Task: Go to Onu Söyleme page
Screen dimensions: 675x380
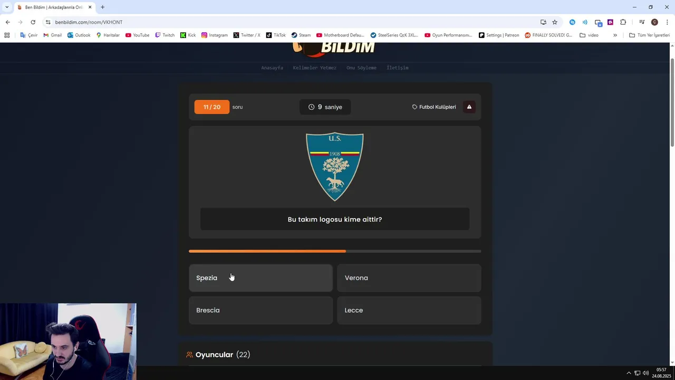Action: point(361,68)
